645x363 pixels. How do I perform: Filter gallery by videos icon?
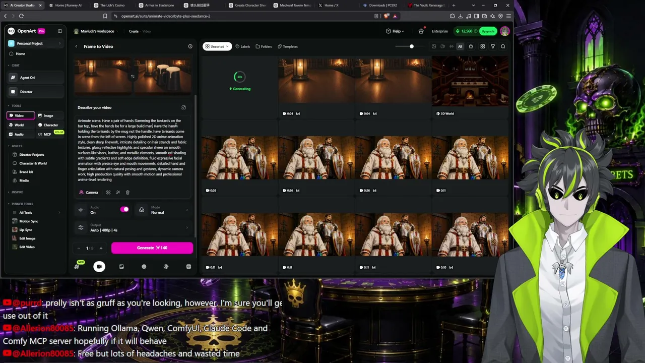tap(442, 46)
